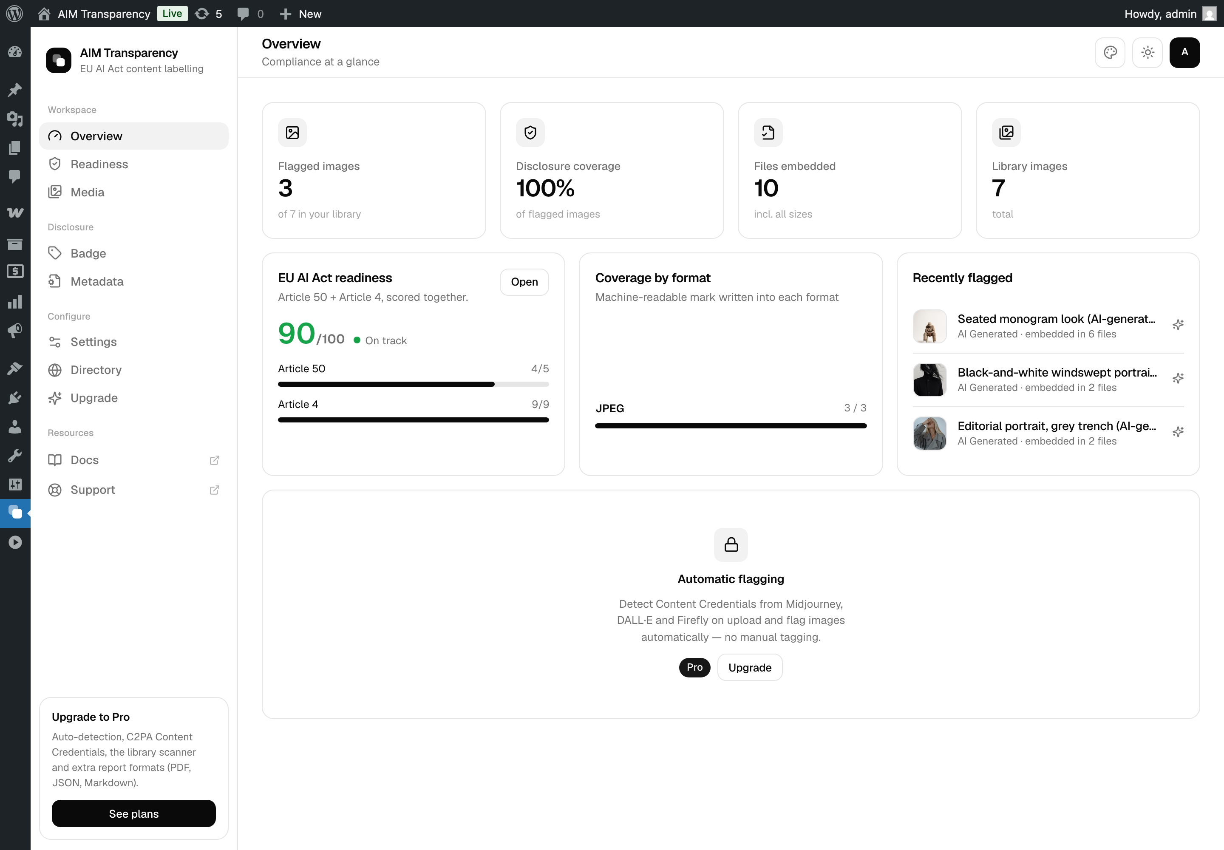The height and width of the screenshot is (850, 1224).
Task: Click the Automatic flagging lock icon
Action: (731, 544)
